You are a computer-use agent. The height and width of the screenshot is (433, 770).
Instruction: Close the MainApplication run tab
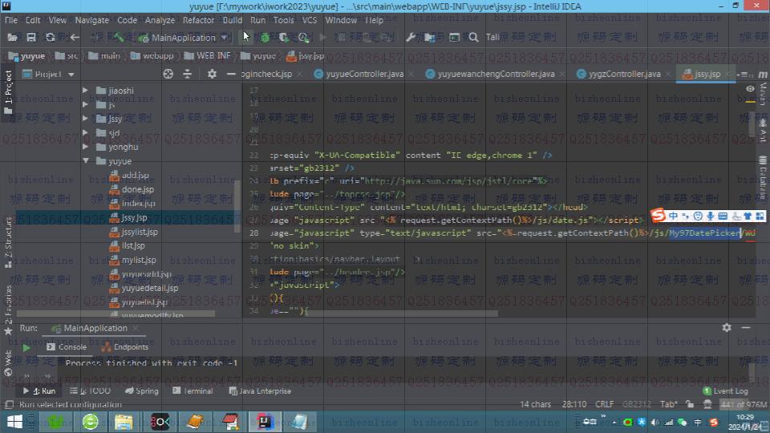coord(136,328)
